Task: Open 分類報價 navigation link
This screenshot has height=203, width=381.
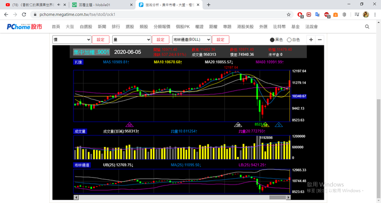Action: [162, 27]
